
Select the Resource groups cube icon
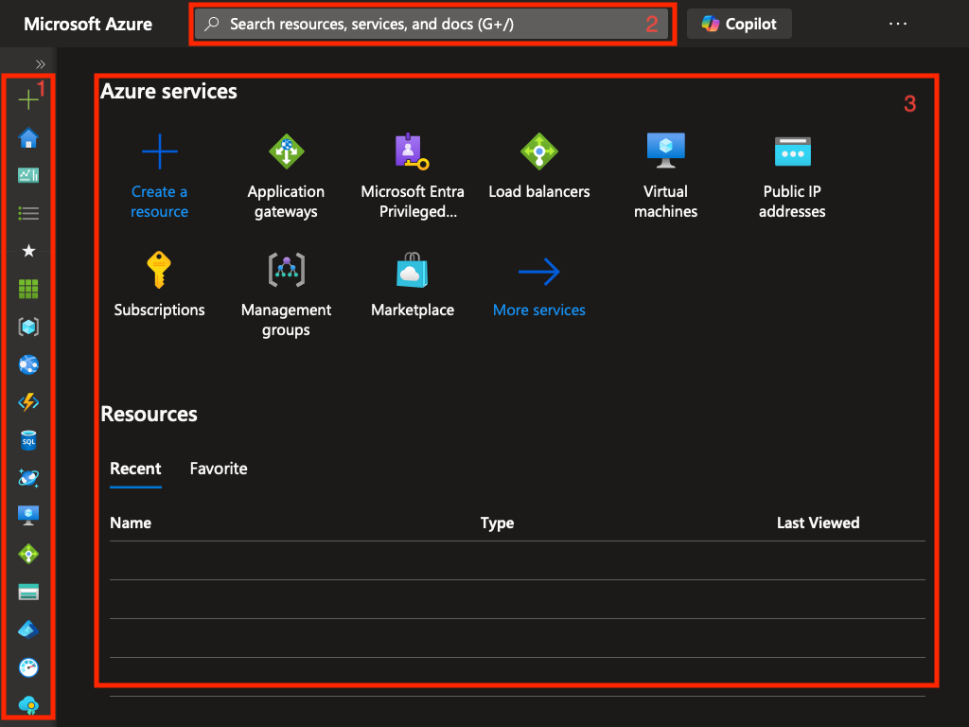pos(27,327)
